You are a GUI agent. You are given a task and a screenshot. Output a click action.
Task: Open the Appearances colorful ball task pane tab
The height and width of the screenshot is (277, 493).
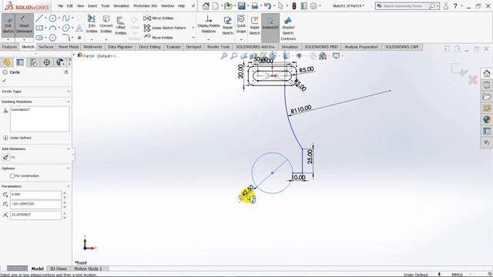point(486,120)
